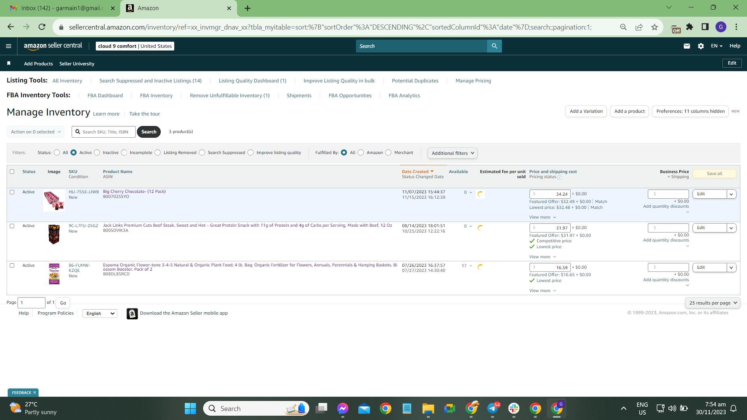Open the browser zoom magnifier icon
The height and width of the screenshot is (420, 747).
[623, 27]
